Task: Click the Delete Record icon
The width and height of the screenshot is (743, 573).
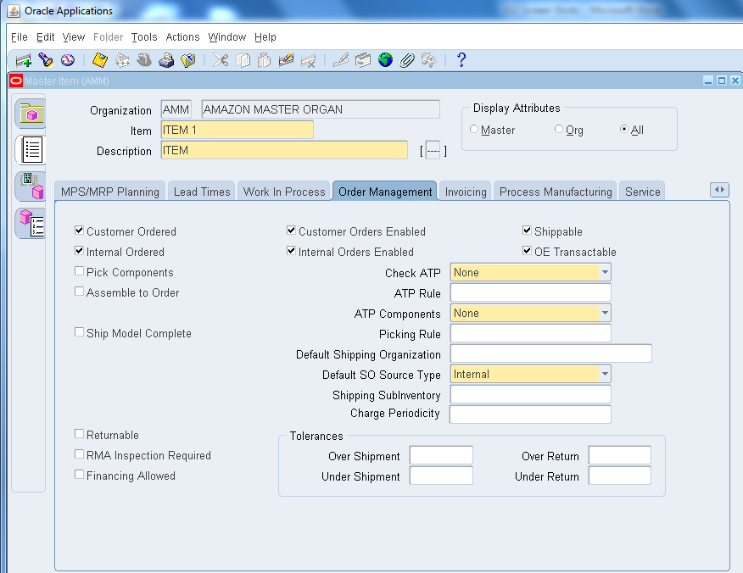Action: [x=309, y=61]
